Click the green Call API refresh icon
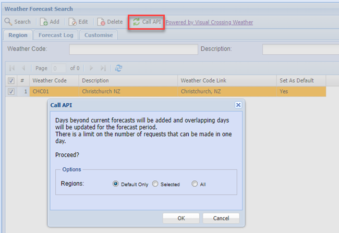Viewport: 339px width, 233px height. (x=136, y=22)
